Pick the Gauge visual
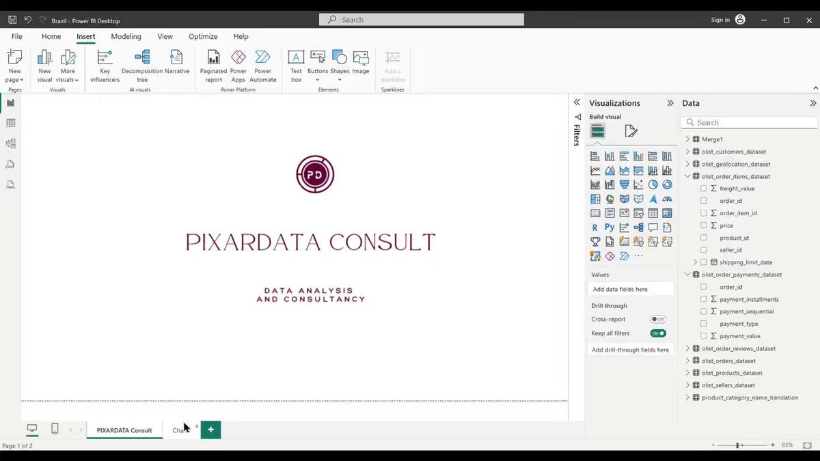The width and height of the screenshot is (820, 461). (x=667, y=199)
